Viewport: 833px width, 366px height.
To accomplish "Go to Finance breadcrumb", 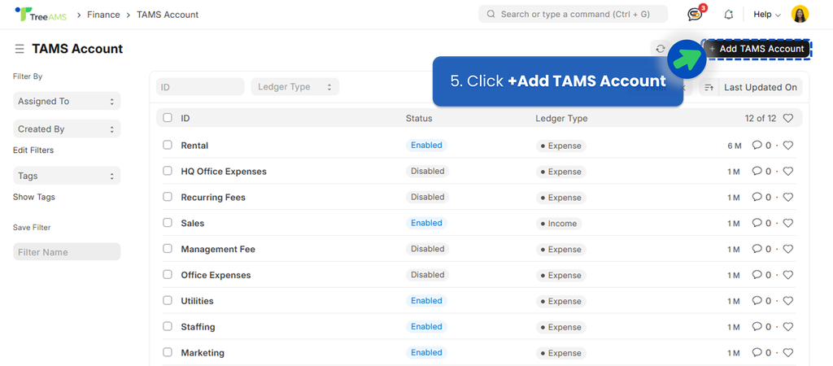I will point(103,15).
